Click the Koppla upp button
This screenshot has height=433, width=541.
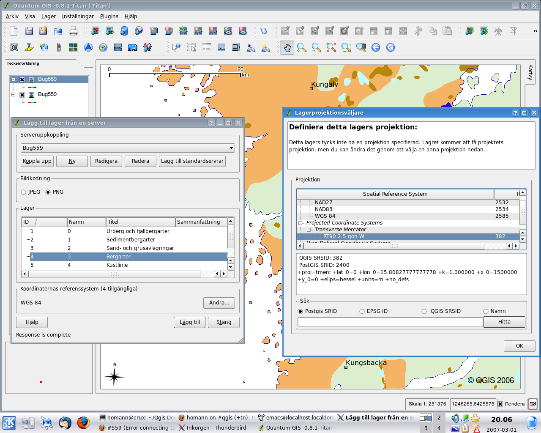[37, 161]
